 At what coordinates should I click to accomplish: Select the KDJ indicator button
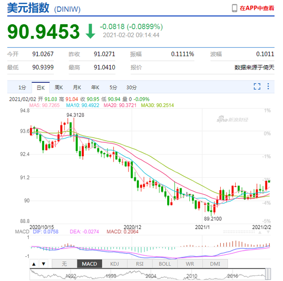click(115, 264)
